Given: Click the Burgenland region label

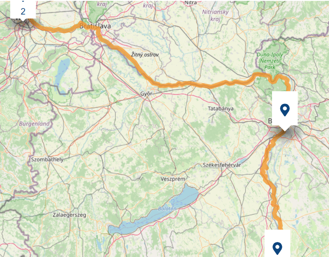Looking at the screenshot, I should click(x=34, y=124).
